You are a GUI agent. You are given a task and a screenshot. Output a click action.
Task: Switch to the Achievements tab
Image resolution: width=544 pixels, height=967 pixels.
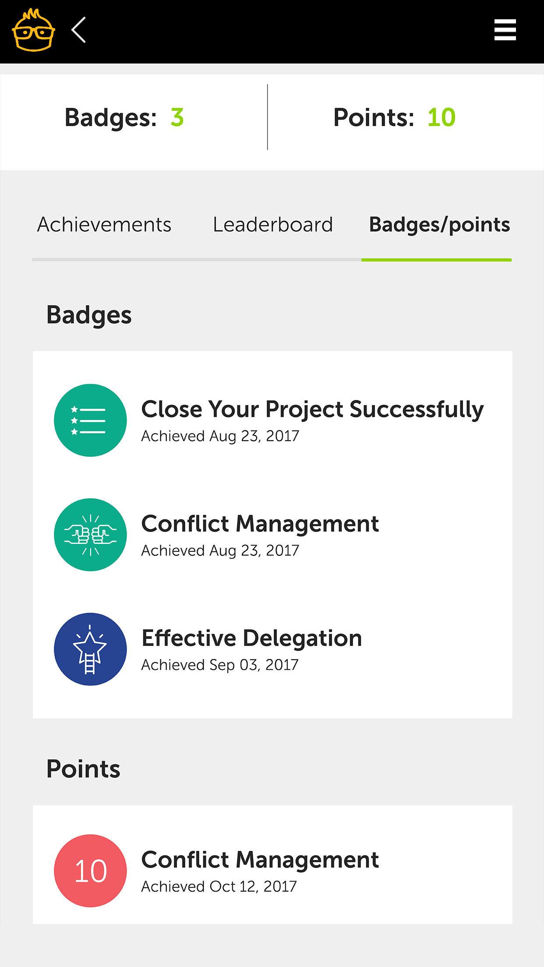click(104, 225)
